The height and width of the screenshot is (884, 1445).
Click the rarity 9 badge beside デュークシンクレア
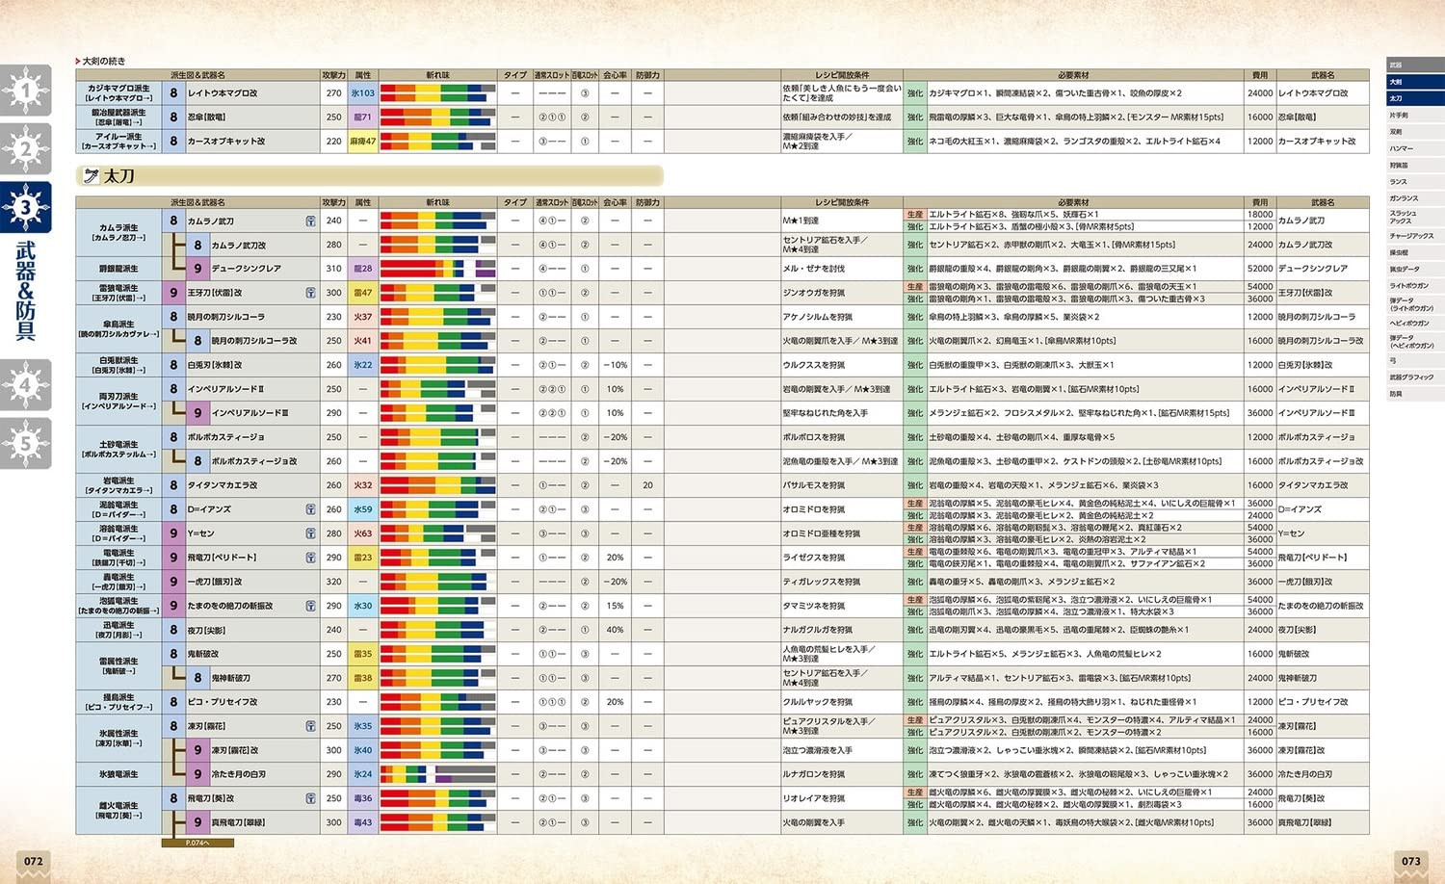[x=197, y=269]
